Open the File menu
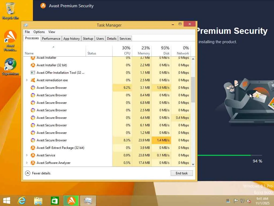Screen dimensions: 274x206 (27, 32)
